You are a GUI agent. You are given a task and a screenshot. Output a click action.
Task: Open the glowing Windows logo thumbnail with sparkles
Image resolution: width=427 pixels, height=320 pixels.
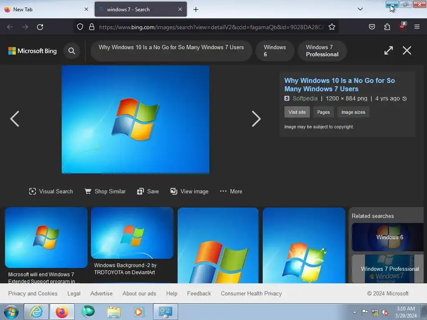point(304,245)
